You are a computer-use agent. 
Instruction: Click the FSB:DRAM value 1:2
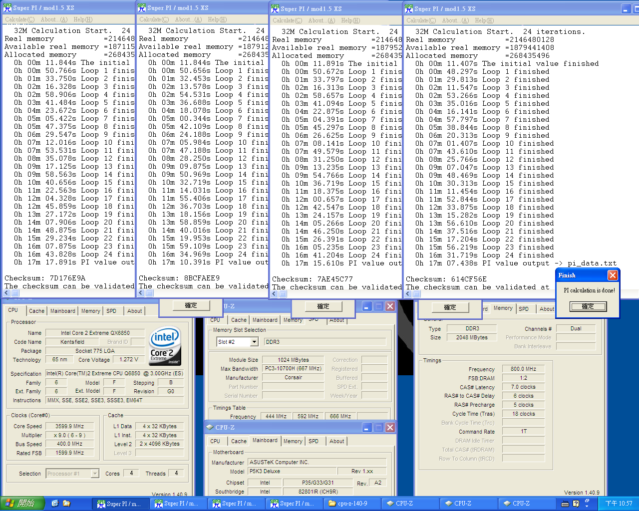(x=523, y=378)
